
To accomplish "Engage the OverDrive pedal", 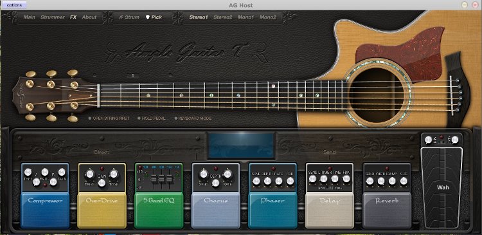I will pyautogui.click(x=102, y=211).
